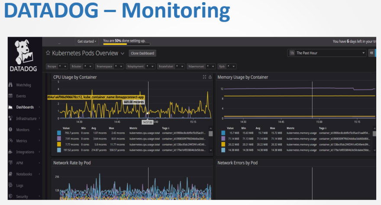Open the Get started menu
This screenshot has width=381, height=205.
[87, 42]
